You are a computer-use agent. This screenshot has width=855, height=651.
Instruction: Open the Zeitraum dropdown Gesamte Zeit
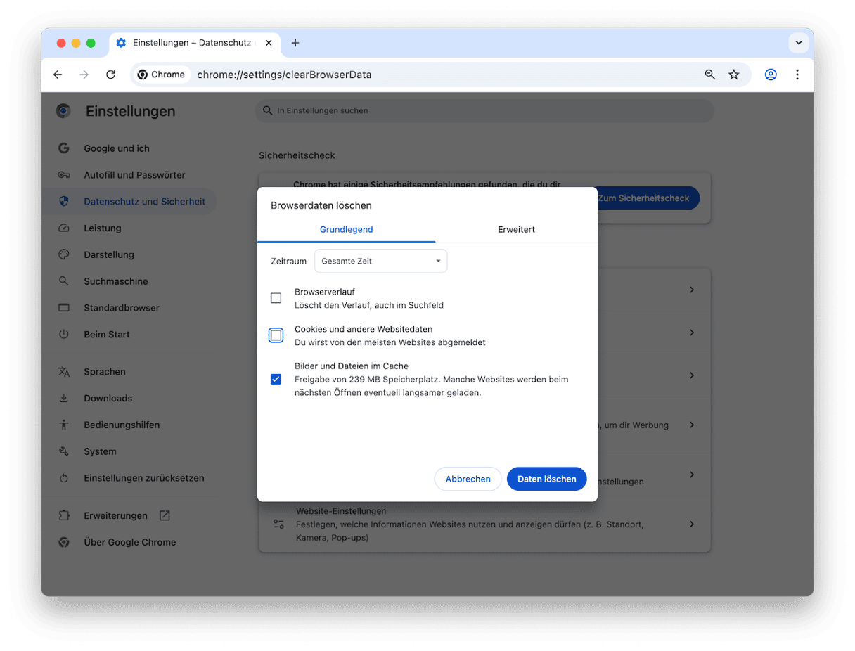pos(380,261)
